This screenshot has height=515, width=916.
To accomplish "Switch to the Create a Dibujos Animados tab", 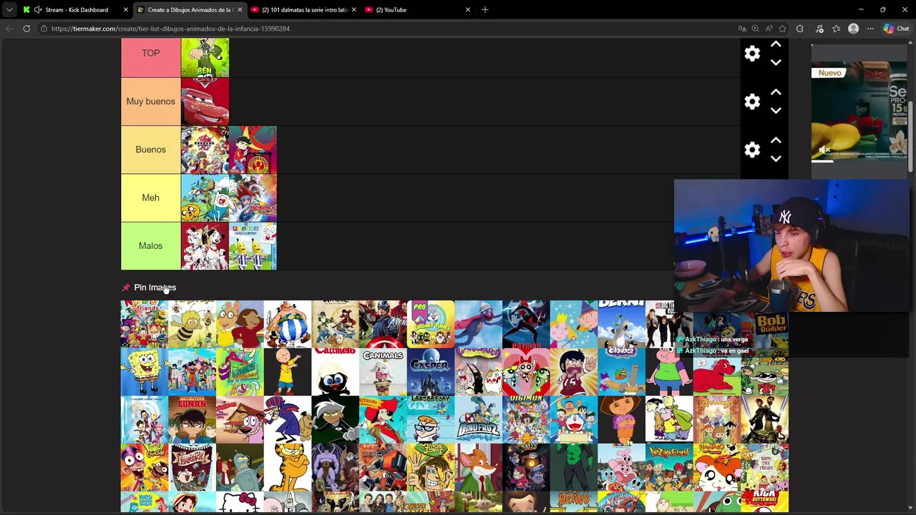I will (189, 9).
